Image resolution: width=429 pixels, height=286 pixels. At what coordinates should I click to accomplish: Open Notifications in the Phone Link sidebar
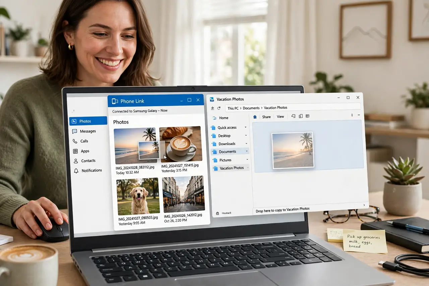(87, 170)
